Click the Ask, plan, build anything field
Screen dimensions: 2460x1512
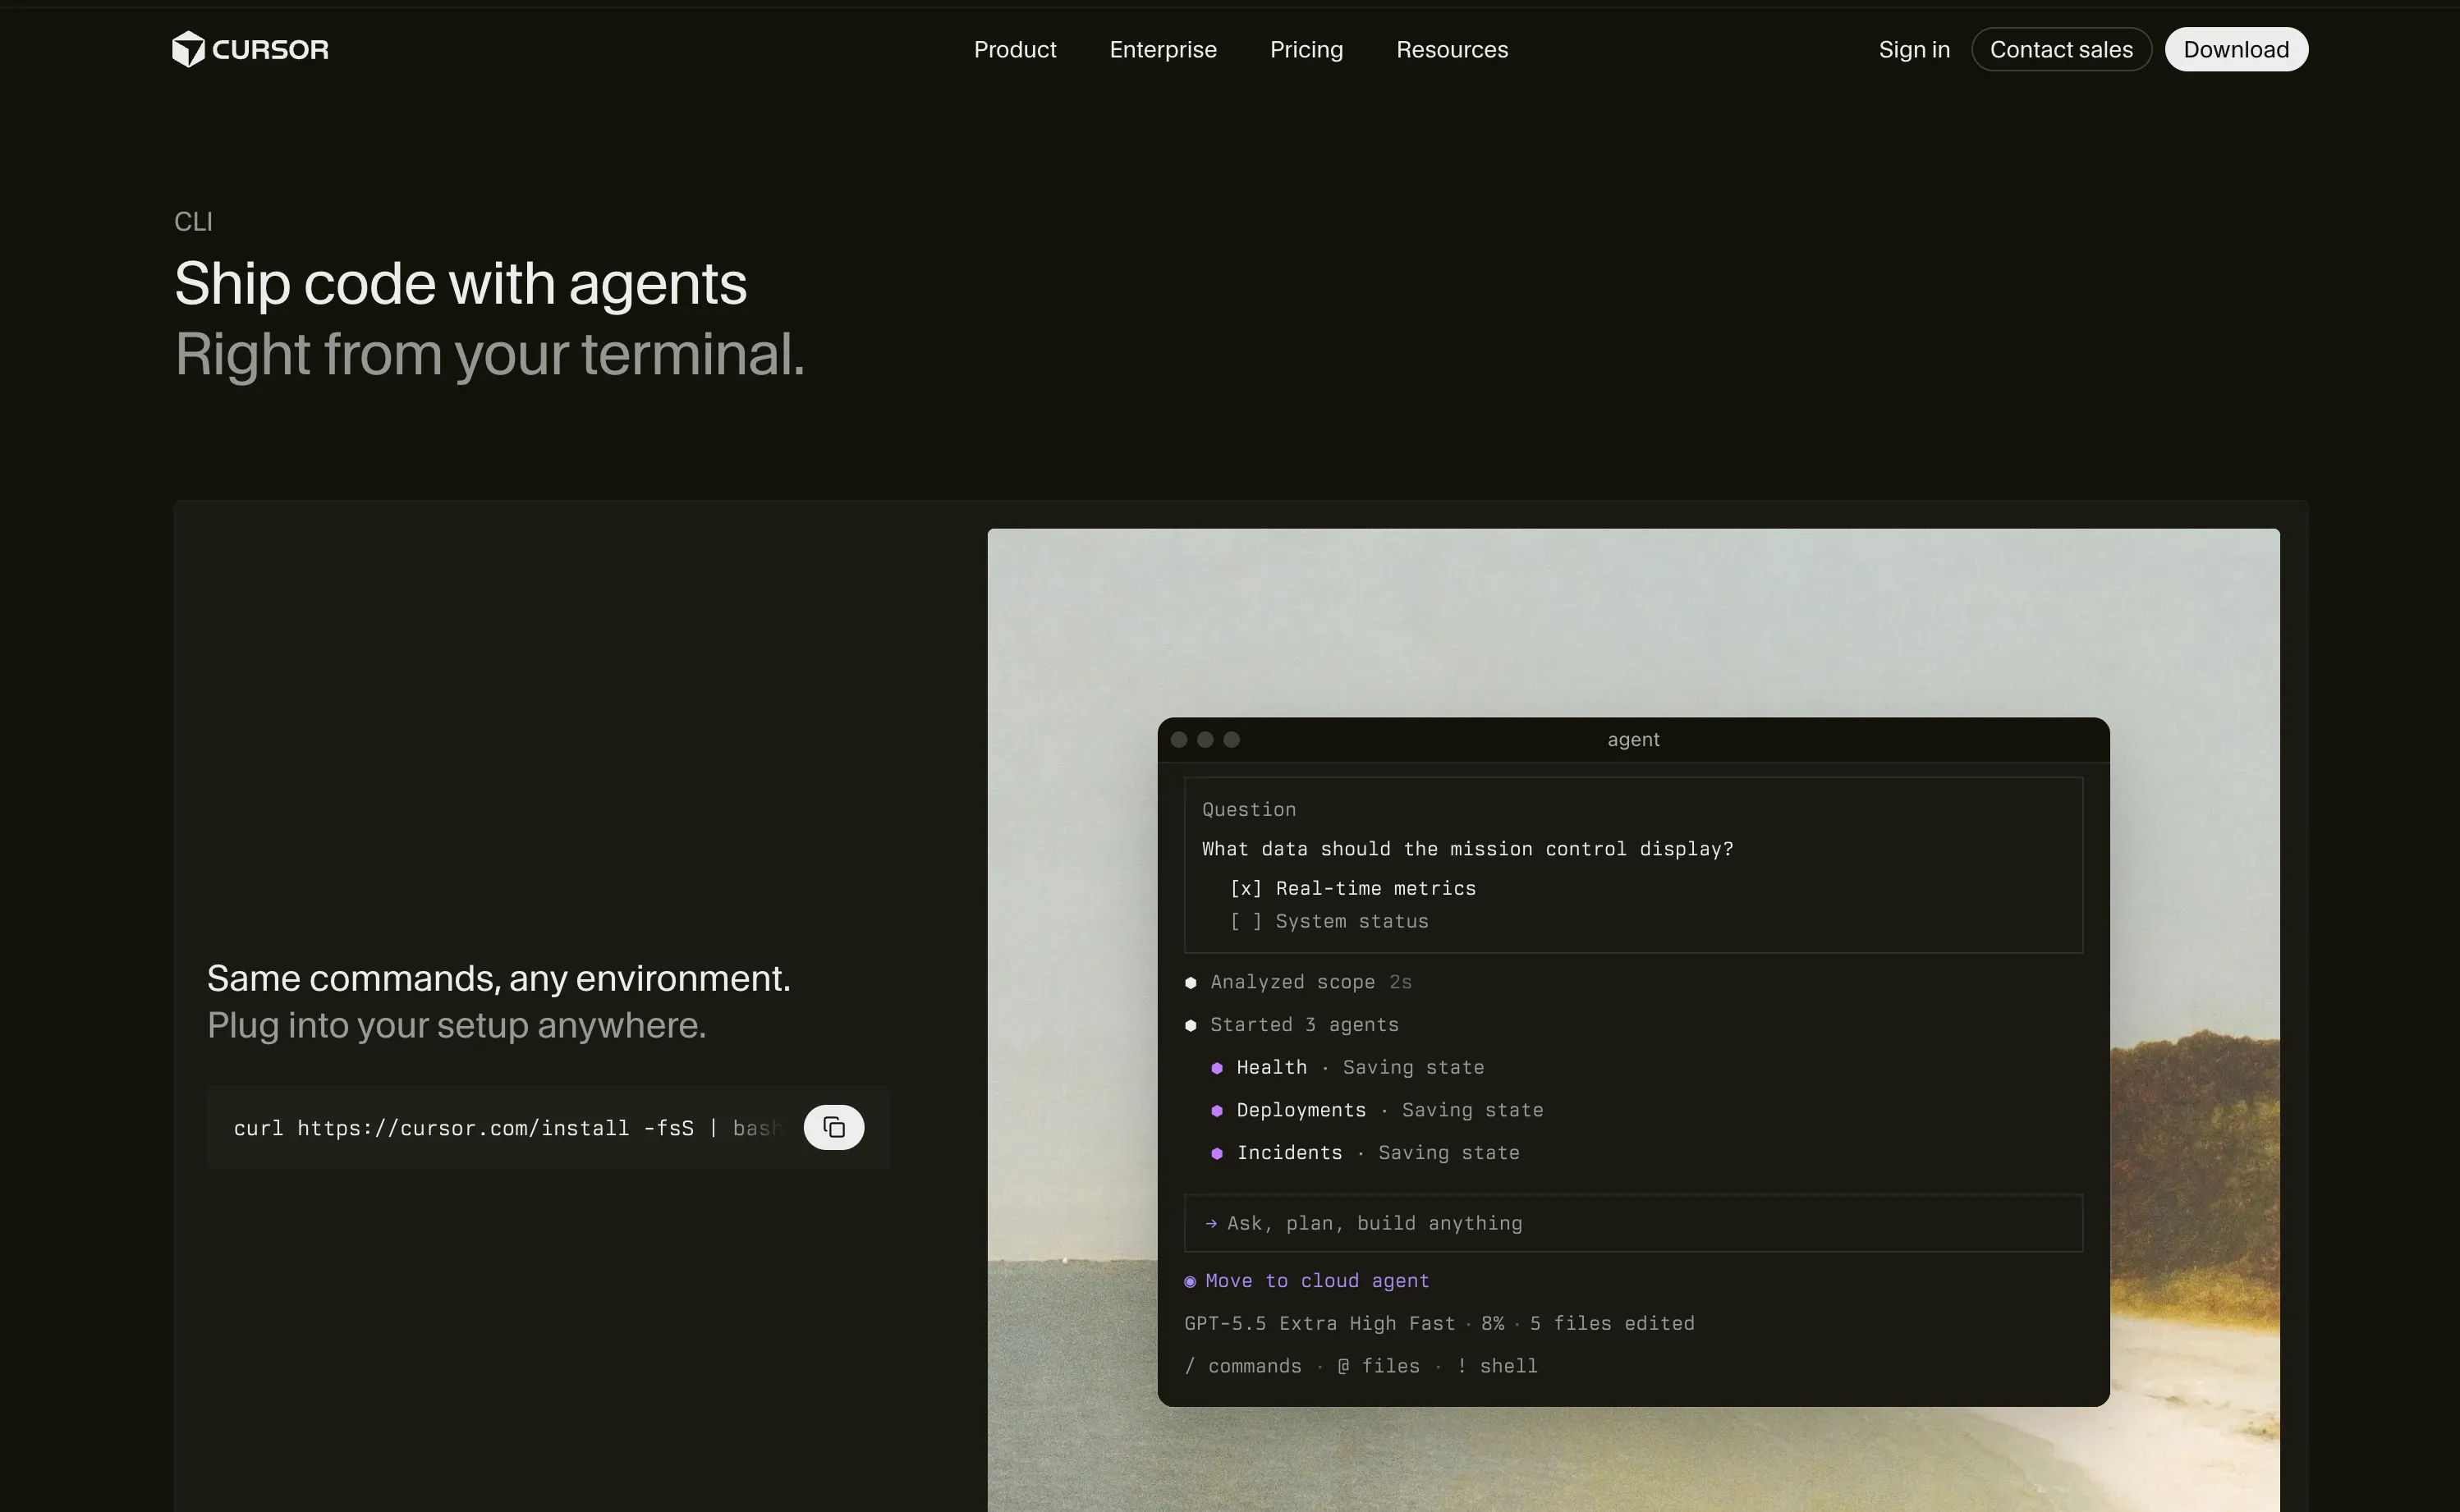1632,1223
